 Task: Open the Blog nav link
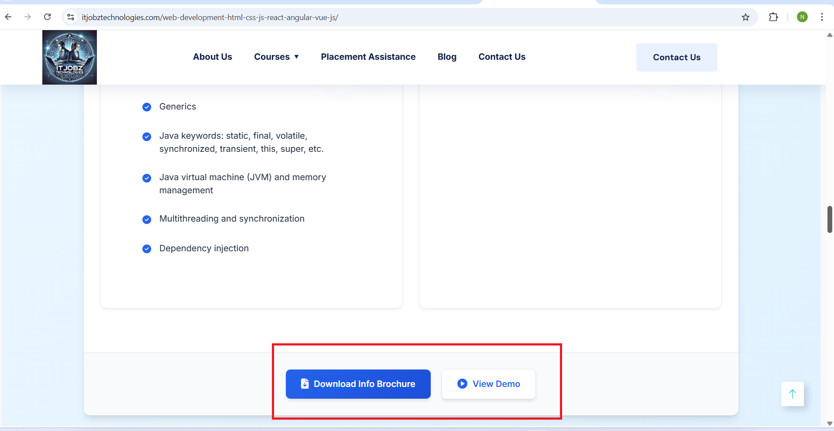(447, 57)
